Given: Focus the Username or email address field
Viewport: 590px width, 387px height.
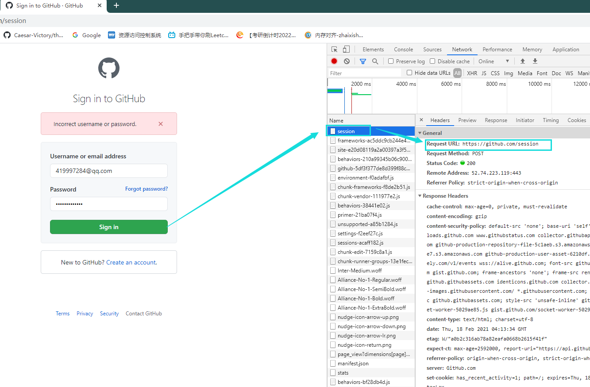Looking at the screenshot, I should tap(109, 171).
